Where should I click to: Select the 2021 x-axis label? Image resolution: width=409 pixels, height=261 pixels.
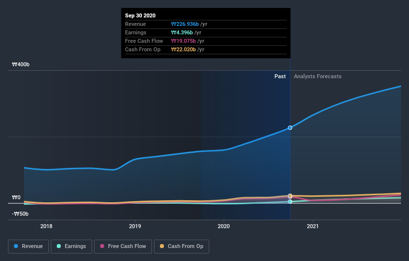pos(313,226)
